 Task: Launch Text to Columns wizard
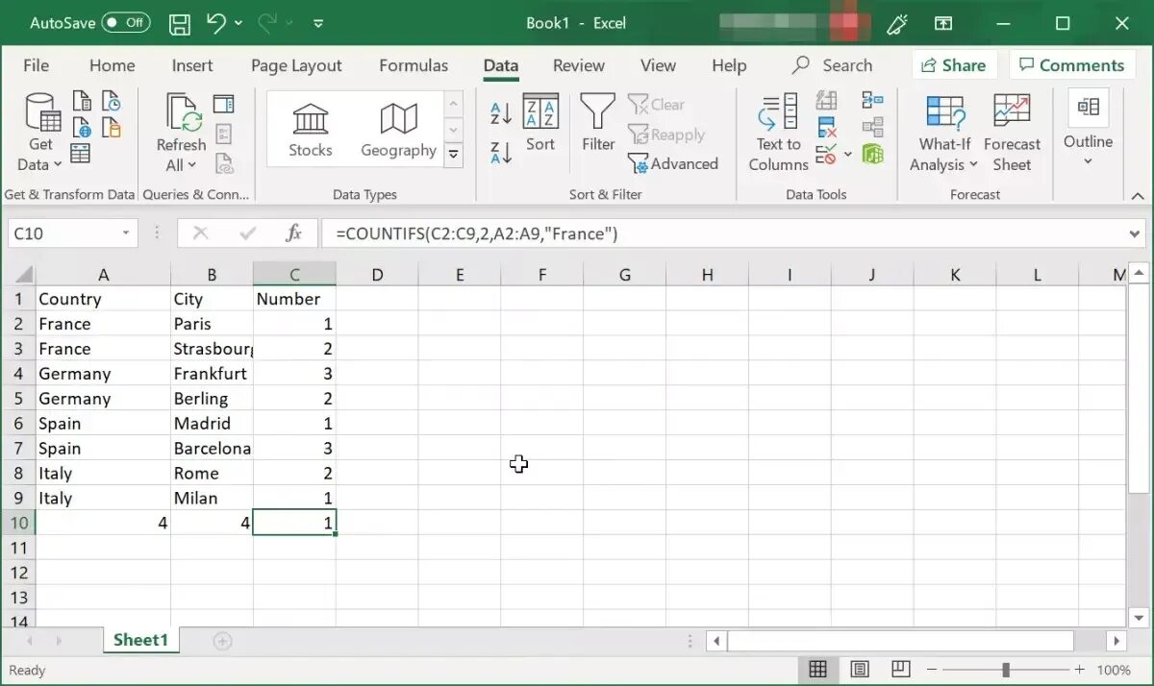778,134
